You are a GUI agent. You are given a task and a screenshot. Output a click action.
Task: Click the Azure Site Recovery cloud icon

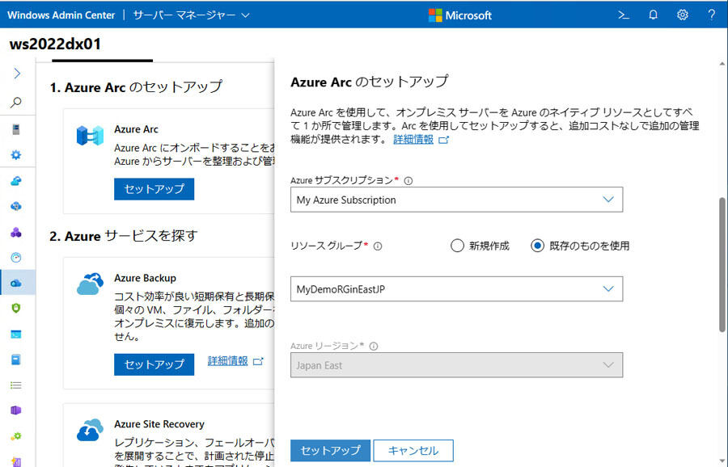click(x=90, y=430)
